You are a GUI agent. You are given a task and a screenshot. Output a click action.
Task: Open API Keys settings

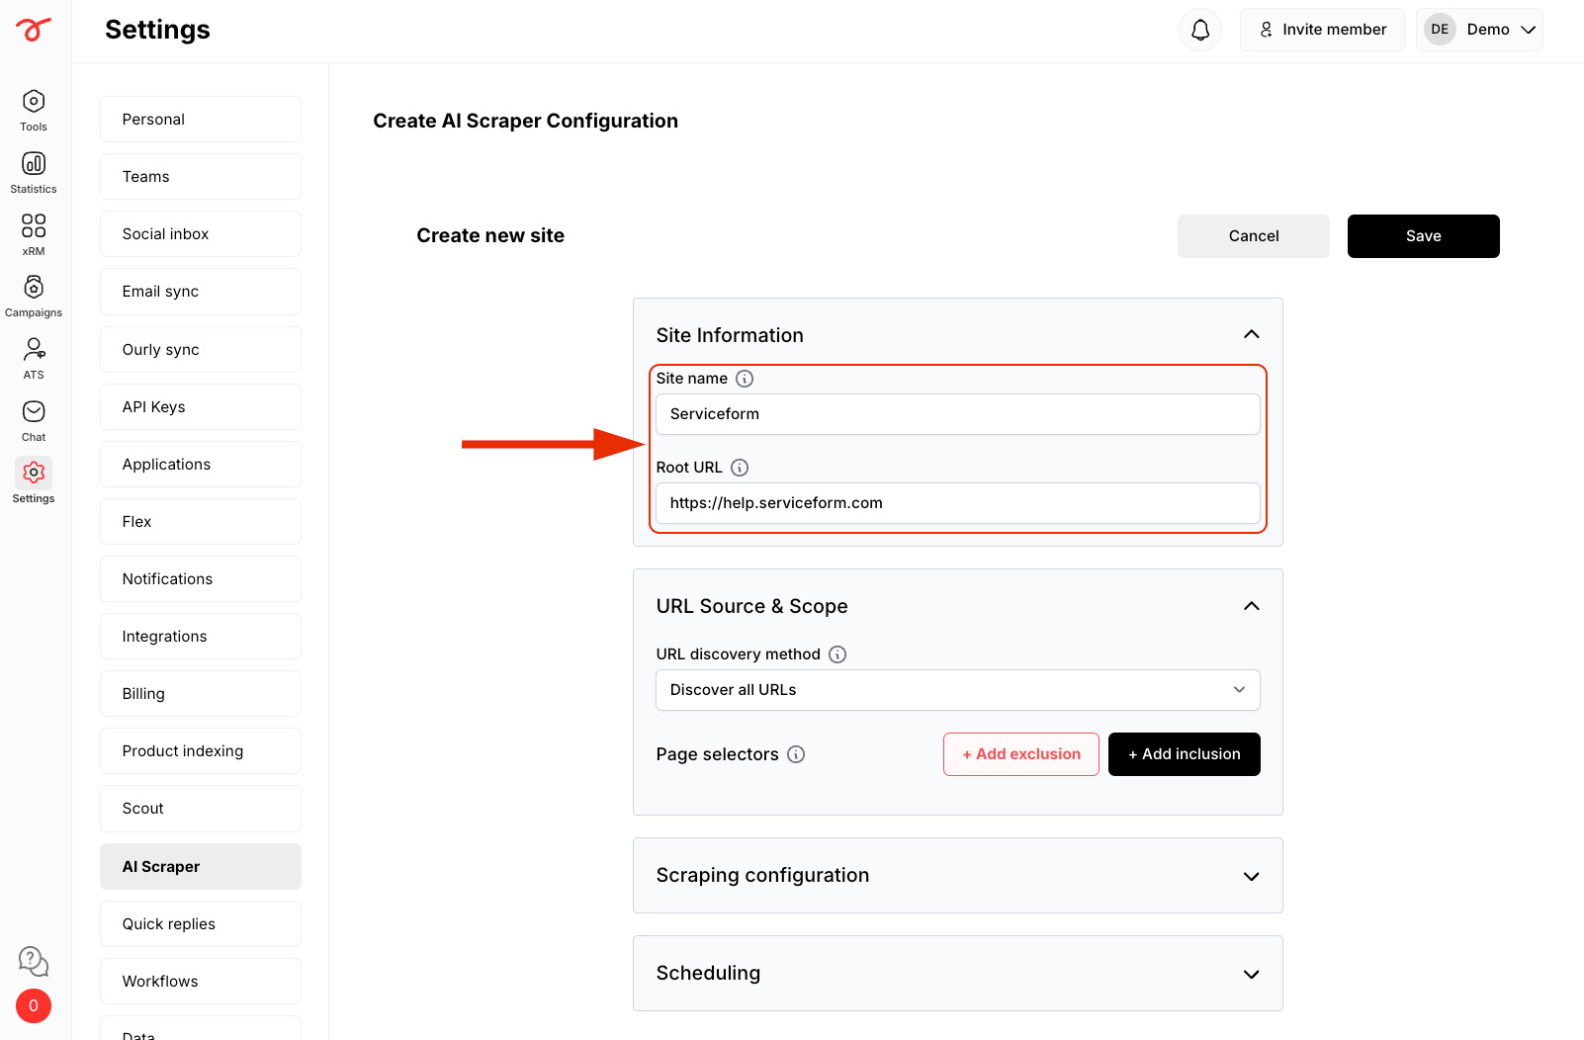pos(201,407)
